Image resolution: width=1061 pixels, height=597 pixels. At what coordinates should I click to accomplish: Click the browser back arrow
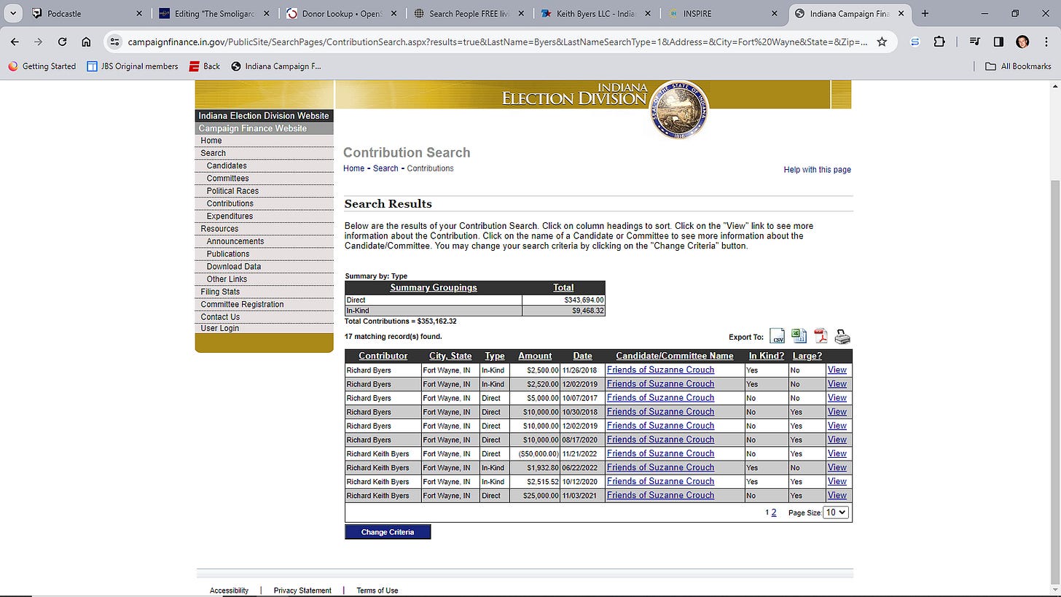[15, 42]
